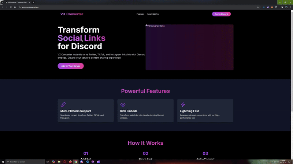Click the chain link icon in Multi-Platform Support card

pos(63,105)
